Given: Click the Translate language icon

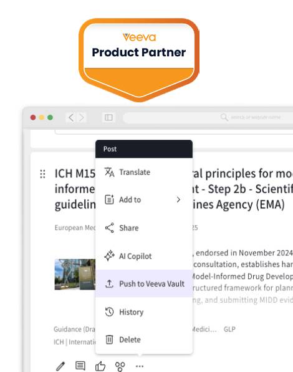Looking at the screenshot, I should (x=109, y=172).
